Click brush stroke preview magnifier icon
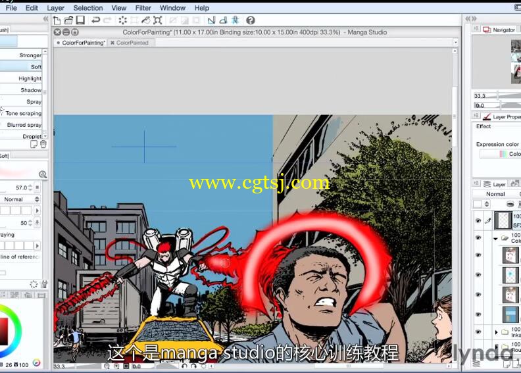The image size is (521, 373). [43, 174]
